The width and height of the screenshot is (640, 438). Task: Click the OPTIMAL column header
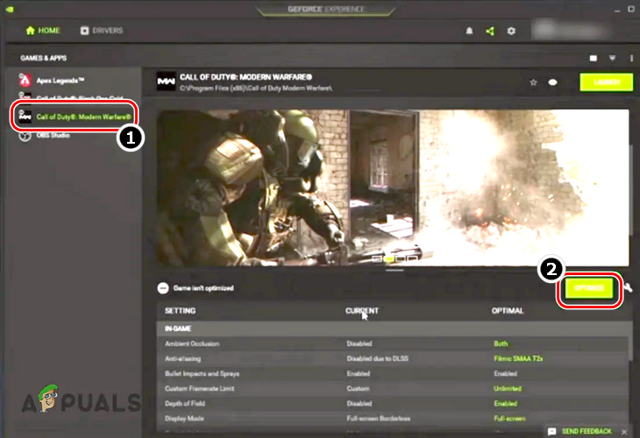tap(508, 311)
